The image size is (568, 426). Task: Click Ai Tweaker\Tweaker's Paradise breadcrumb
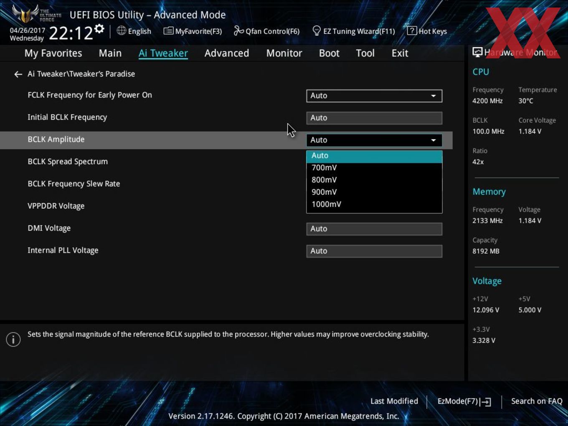tap(81, 74)
